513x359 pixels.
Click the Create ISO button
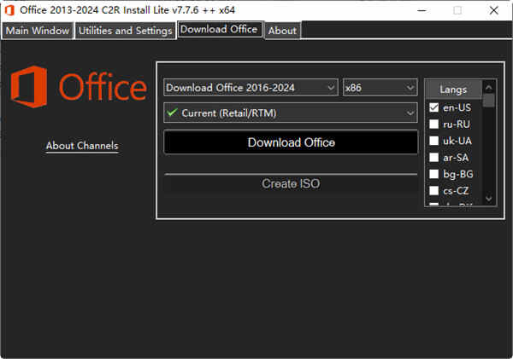(x=291, y=183)
